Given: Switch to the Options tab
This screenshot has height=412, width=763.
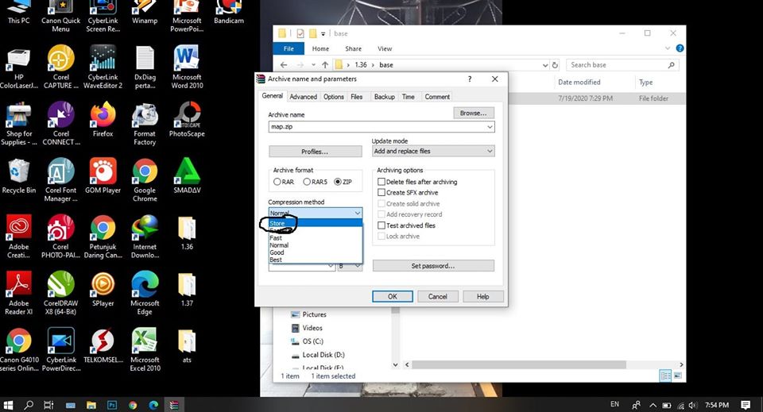Looking at the screenshot, I should tap(333, 97).
